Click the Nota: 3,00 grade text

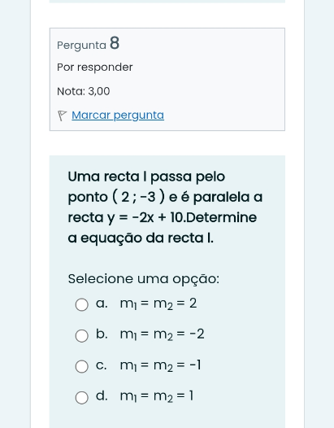(x=84, y=91)
